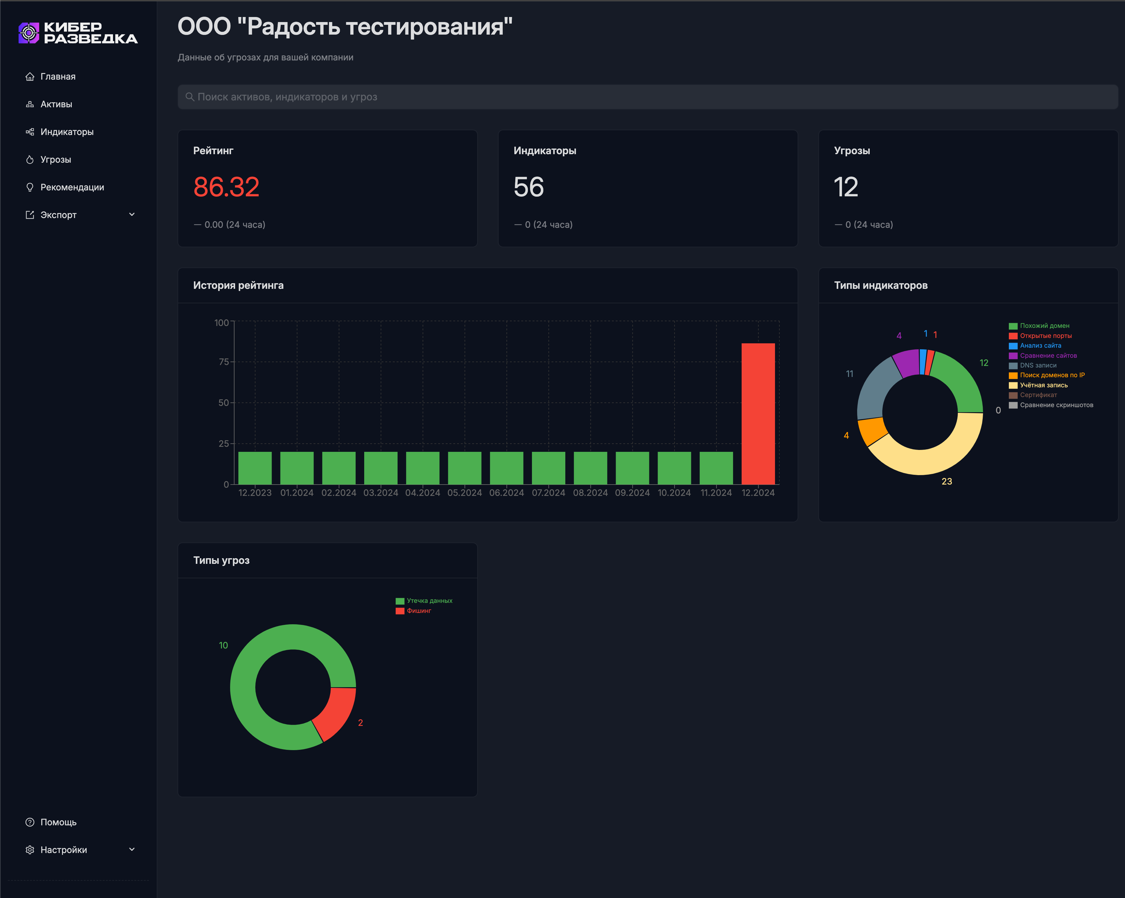Screen dimensions: 1125x898
Task: Click the flame icon beside Угрозы
Action: [30, 160]
